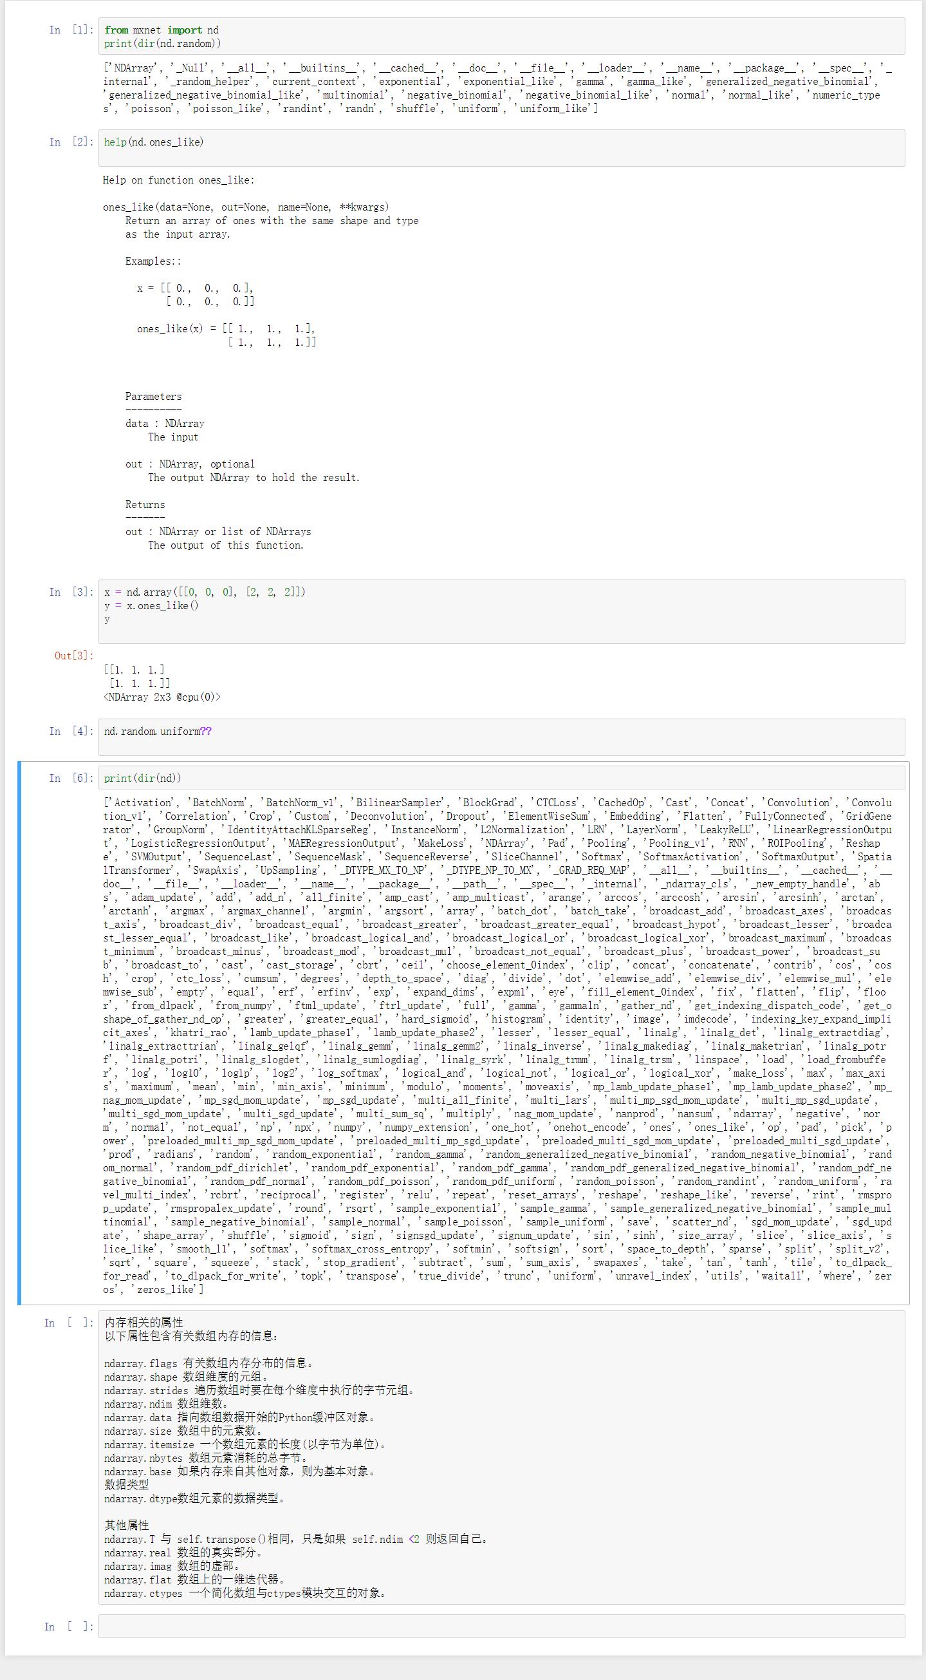
Task: Click the code cell importing mxnet nd
Action: pos(501,37)
